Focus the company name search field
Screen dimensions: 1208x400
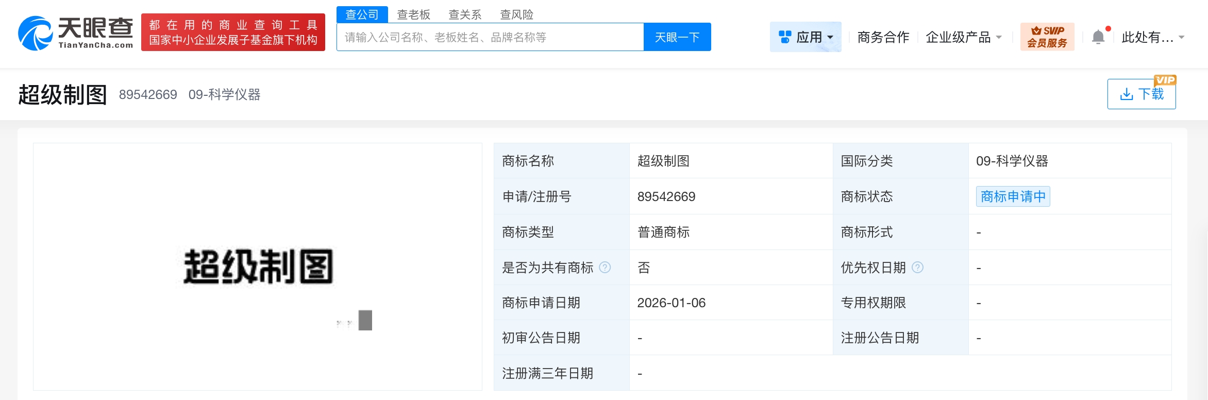coord(490,37)
